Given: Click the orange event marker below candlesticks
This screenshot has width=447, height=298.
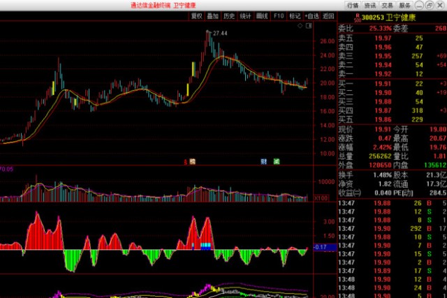Looking at the screenshot, I should pos(192,161).
